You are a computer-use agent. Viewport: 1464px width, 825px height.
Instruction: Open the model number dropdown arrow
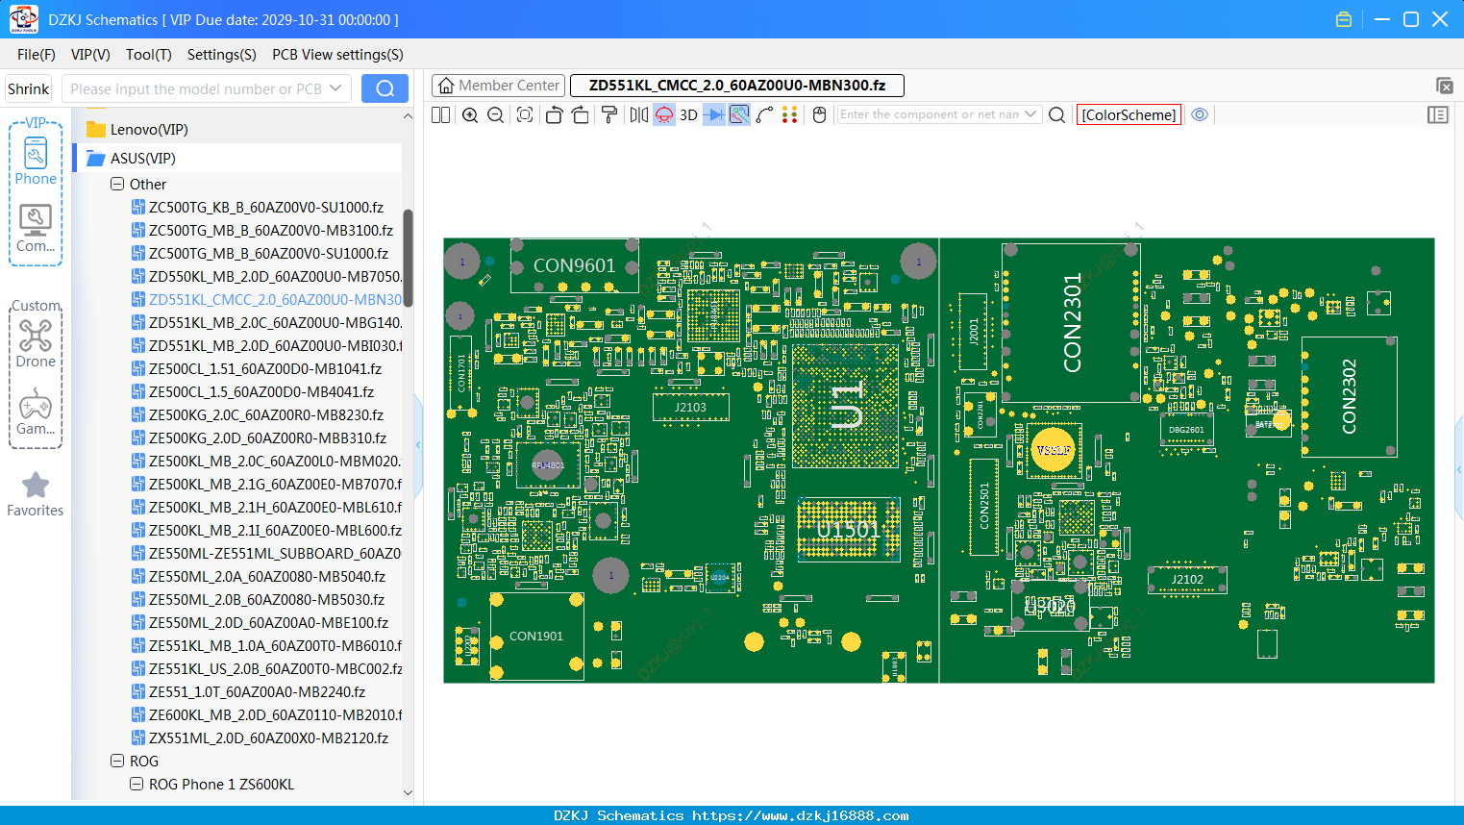(x=335, y=88)
